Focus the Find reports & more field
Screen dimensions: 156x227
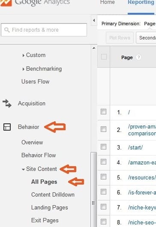point(44,30)
